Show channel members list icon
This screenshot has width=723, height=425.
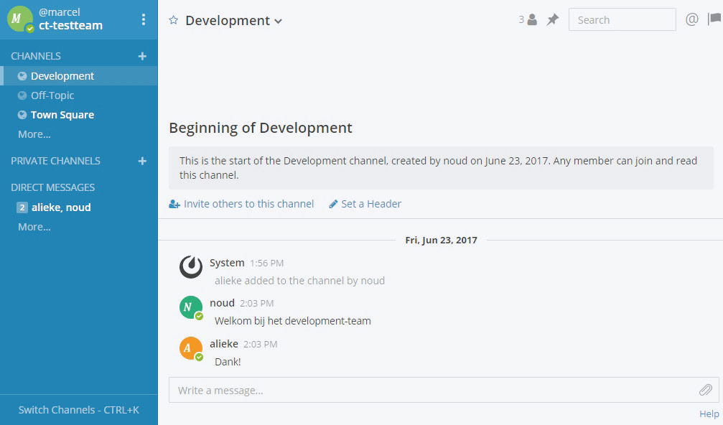point(528,20)
